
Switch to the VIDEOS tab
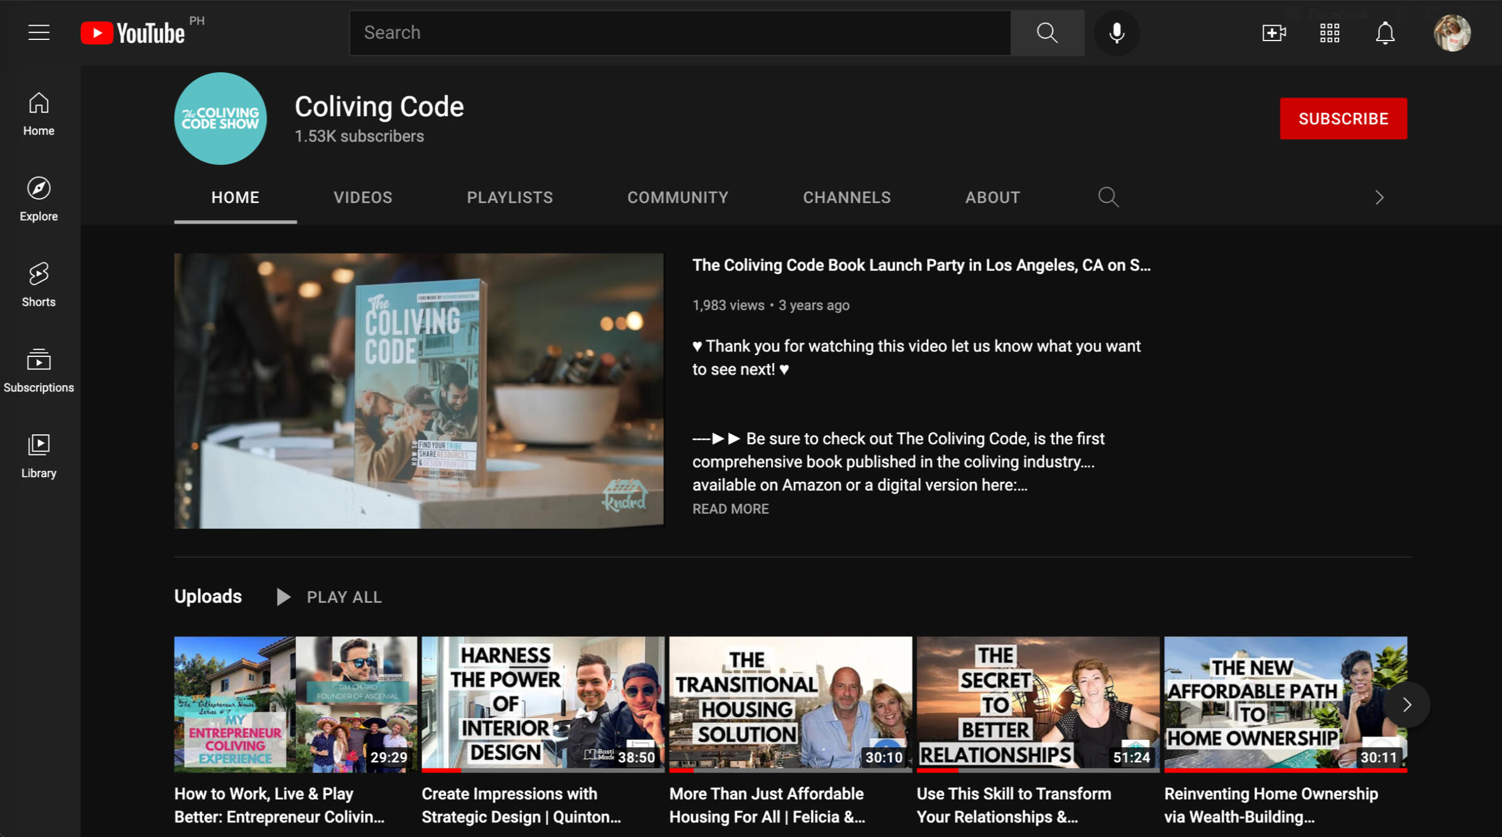pos(363,197)
